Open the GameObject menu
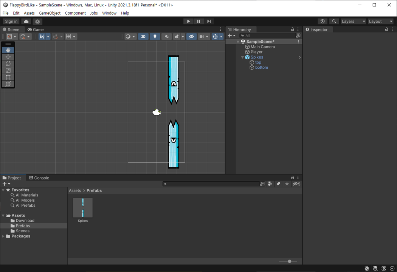Viewport: 397px width, 272px height. coord(50,13)
